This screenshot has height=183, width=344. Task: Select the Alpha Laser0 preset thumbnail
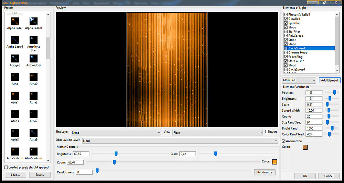tap(33, 21)
